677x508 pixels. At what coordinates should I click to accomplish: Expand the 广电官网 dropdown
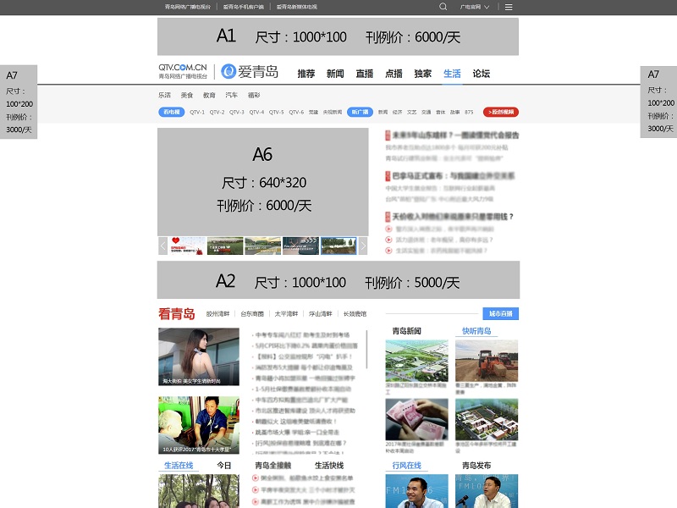click(x=474, y=6)
